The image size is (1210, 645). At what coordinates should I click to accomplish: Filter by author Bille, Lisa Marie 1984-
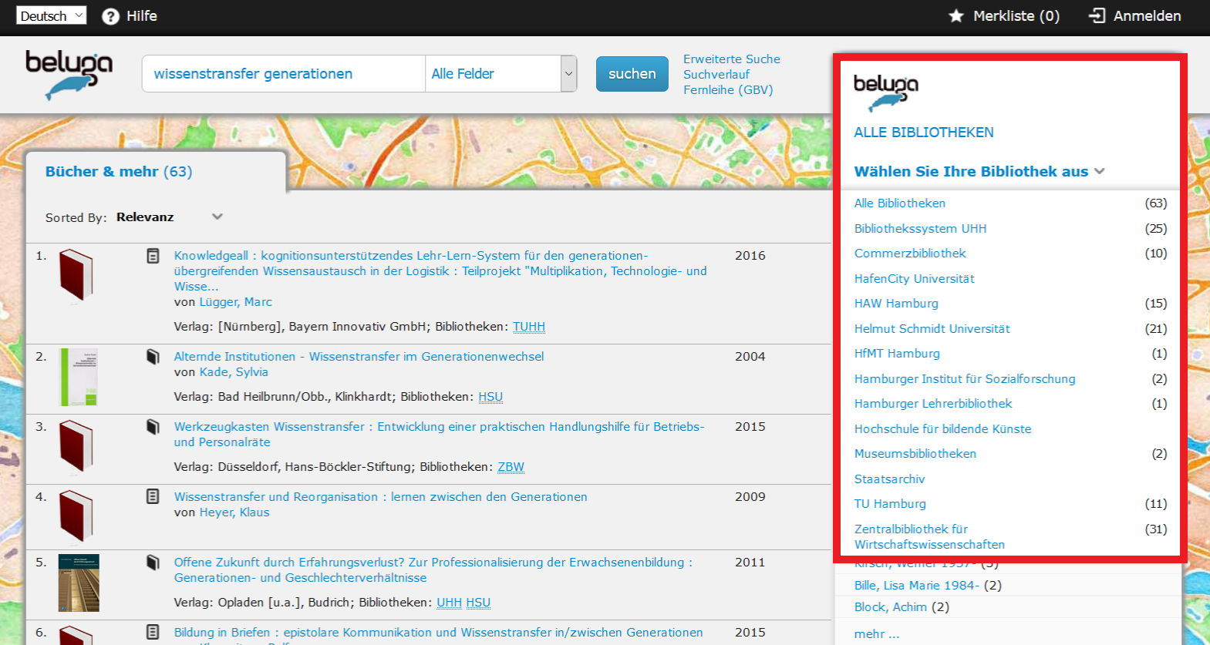pyautogui.click(x=917, y=586)
